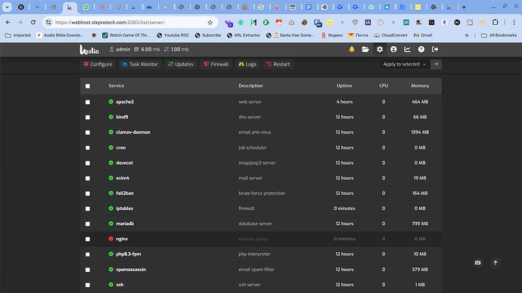The image size is (522, 293).
Task: Click the browser address bar
Action: pyautogui.click(x=130, y=22)
